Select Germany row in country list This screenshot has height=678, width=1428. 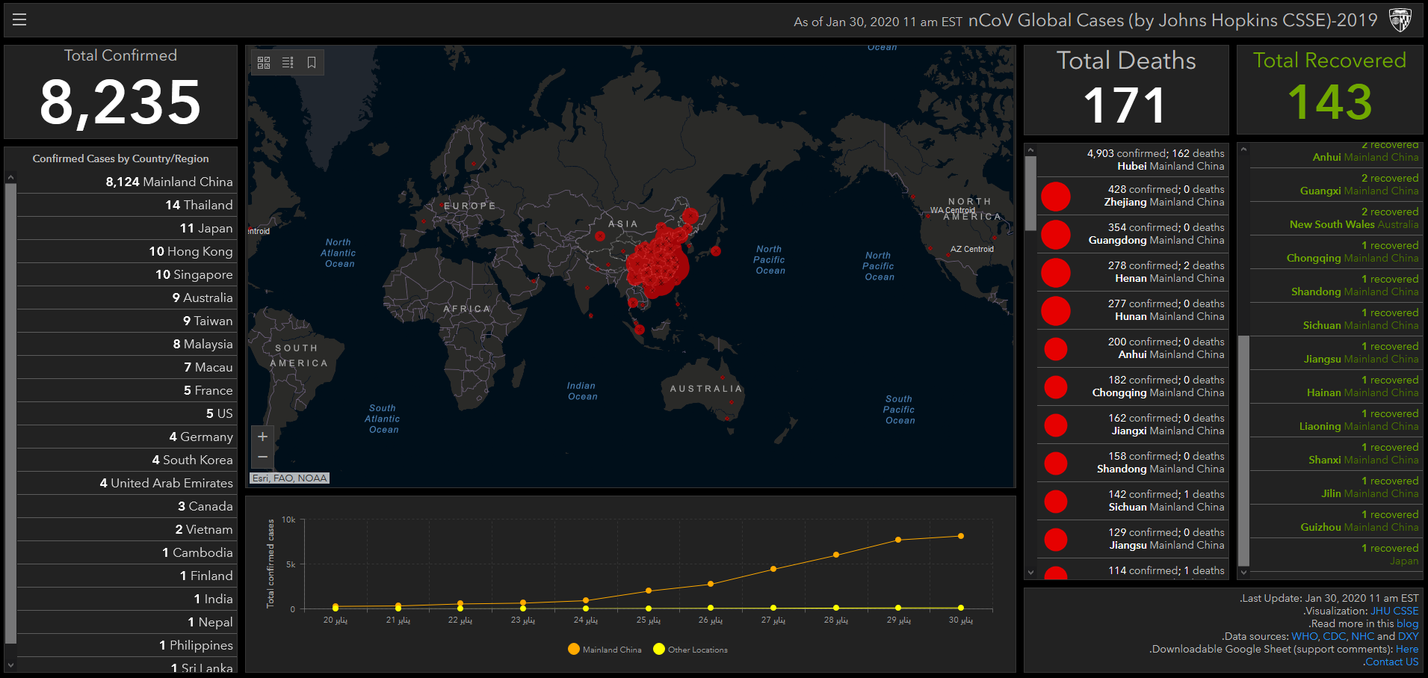coord(126,437)
